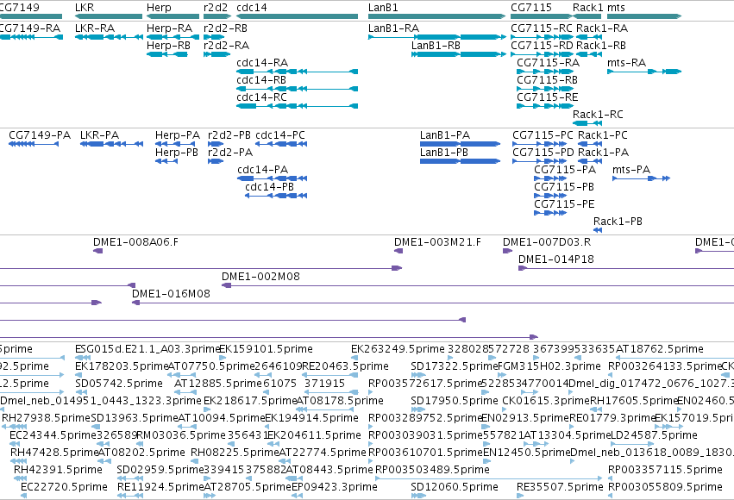The height and width of the screenshot is (500, 734).
Task: Click the RH17605.5prime EST label
Action: pos(633,401)
